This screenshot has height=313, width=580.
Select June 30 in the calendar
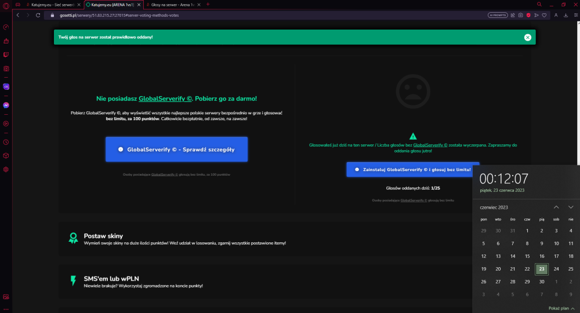(542, 282)
